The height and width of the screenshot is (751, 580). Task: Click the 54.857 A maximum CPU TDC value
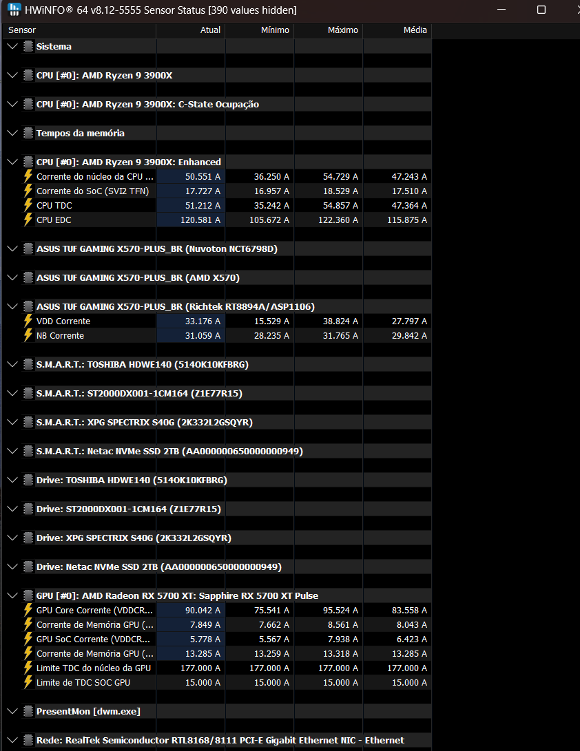coord(340,205)
